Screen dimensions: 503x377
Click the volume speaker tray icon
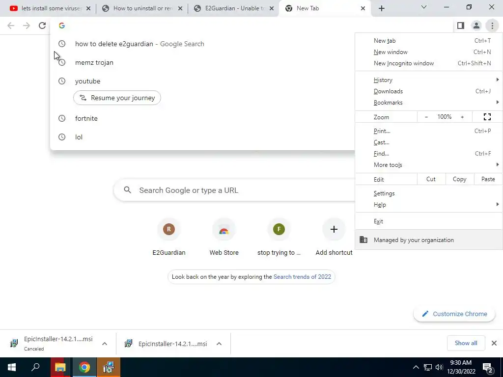(x=439, y=367)
